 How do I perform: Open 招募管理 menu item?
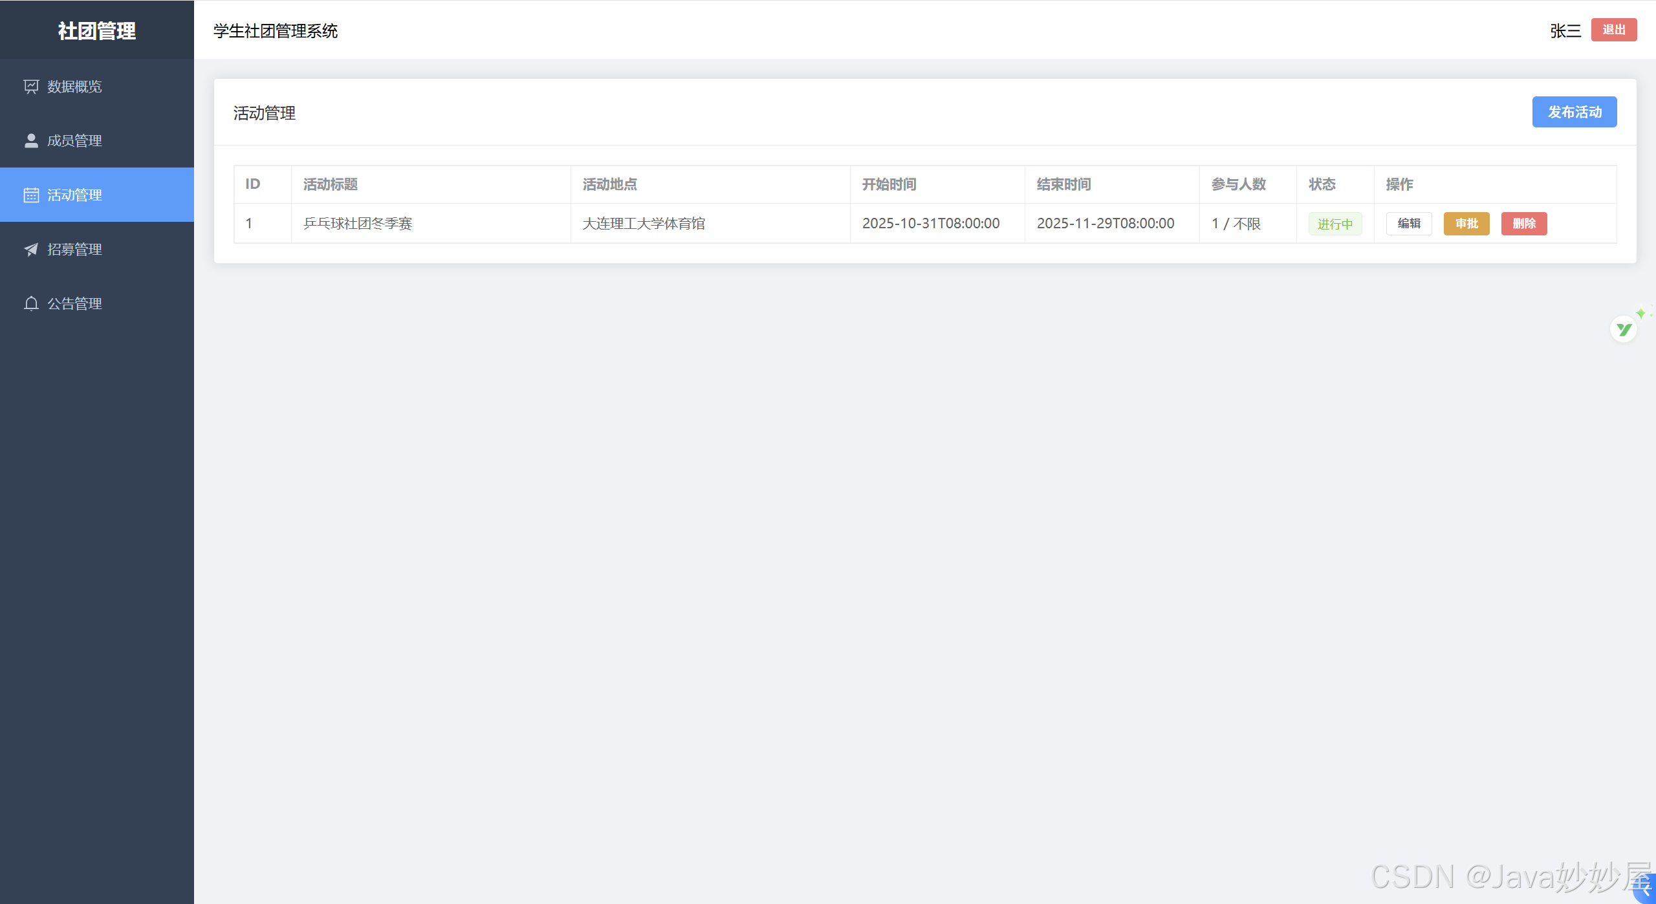(x=97, y=250)
